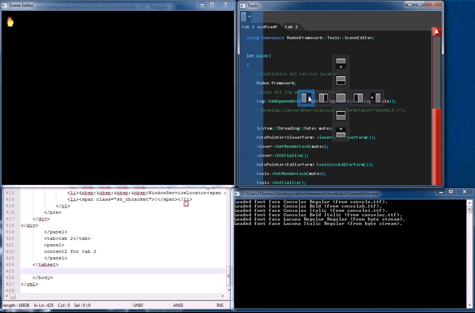Select the 'tab 1 asdfsadf' tab
The image size is (475, 313).
(259, 27)
